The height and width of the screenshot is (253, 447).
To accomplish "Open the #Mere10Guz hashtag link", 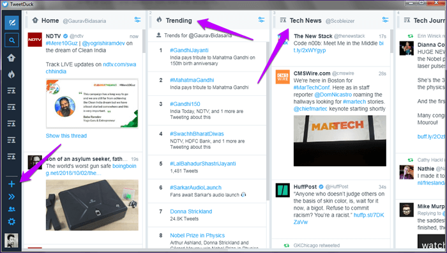I will click(x=61, y=43).
